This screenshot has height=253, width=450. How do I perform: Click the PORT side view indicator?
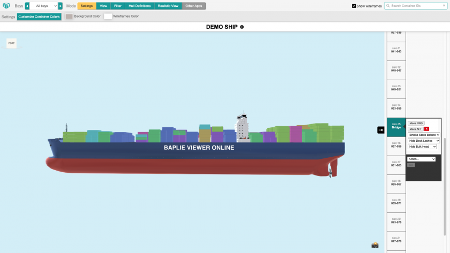pyautogui.click(x=11, y=43)
